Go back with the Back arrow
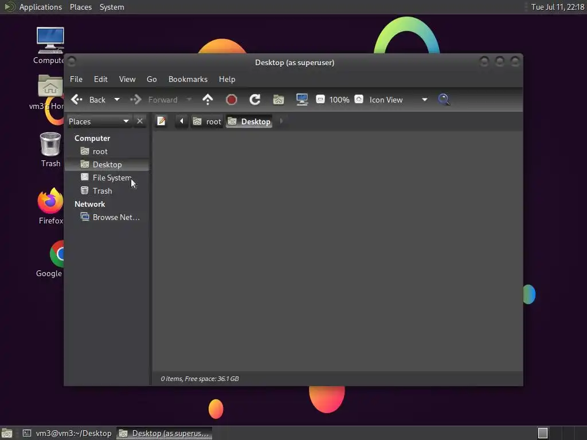 (x=88, y=100)
